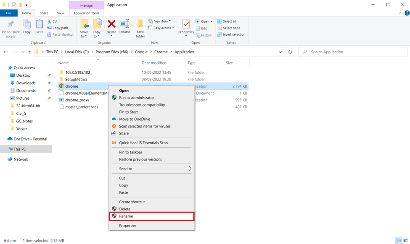Screen dimensions: 410x244
Task: Expand address bar history dropdown
Action: pyautogui.click(x=280, y=52)
